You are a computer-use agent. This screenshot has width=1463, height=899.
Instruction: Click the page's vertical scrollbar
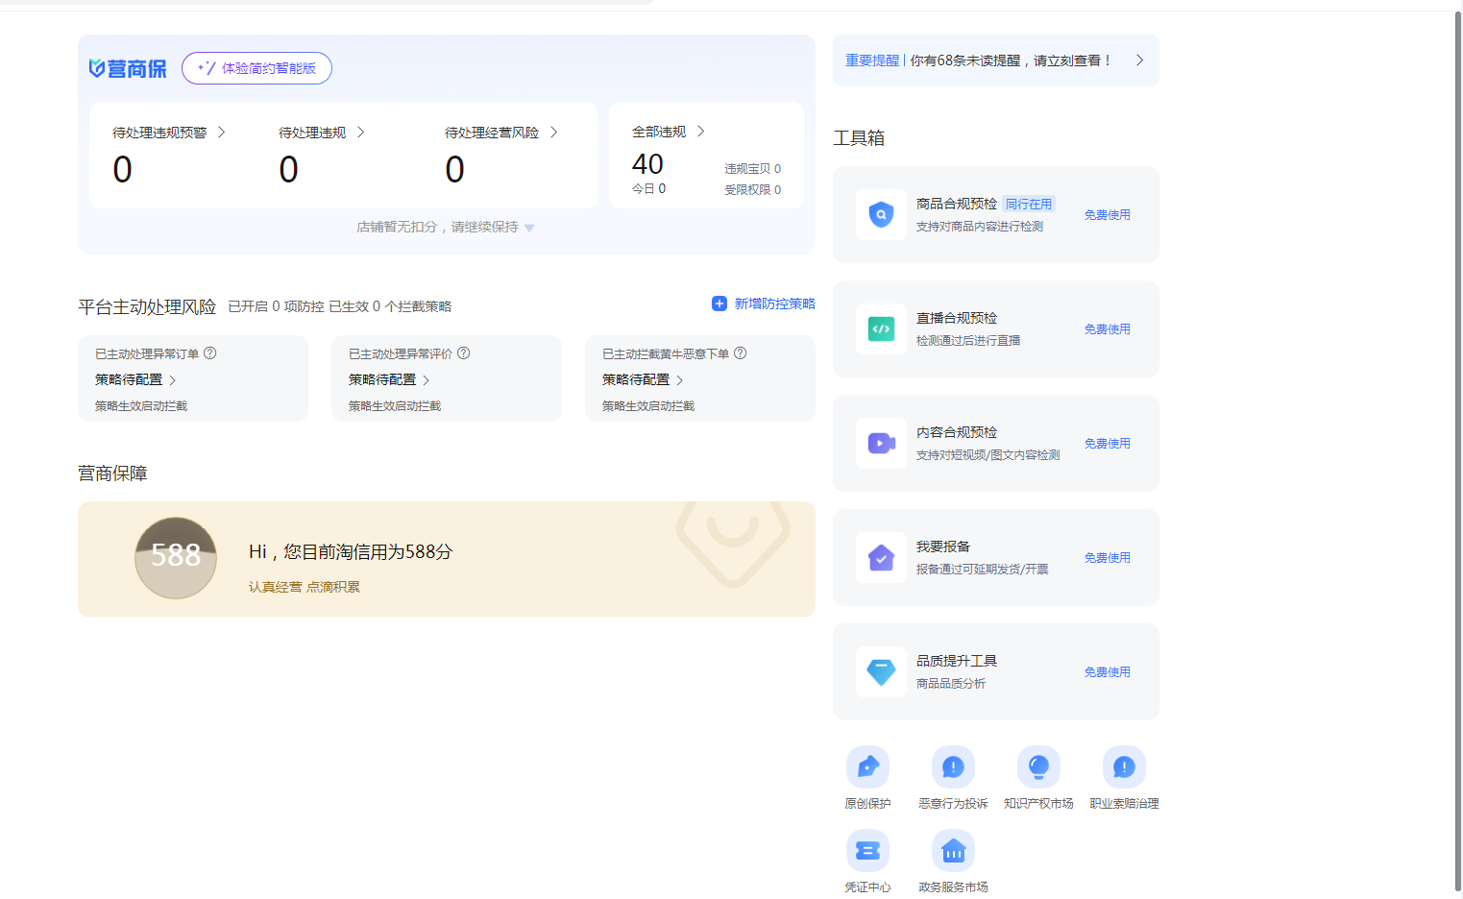1457,451
